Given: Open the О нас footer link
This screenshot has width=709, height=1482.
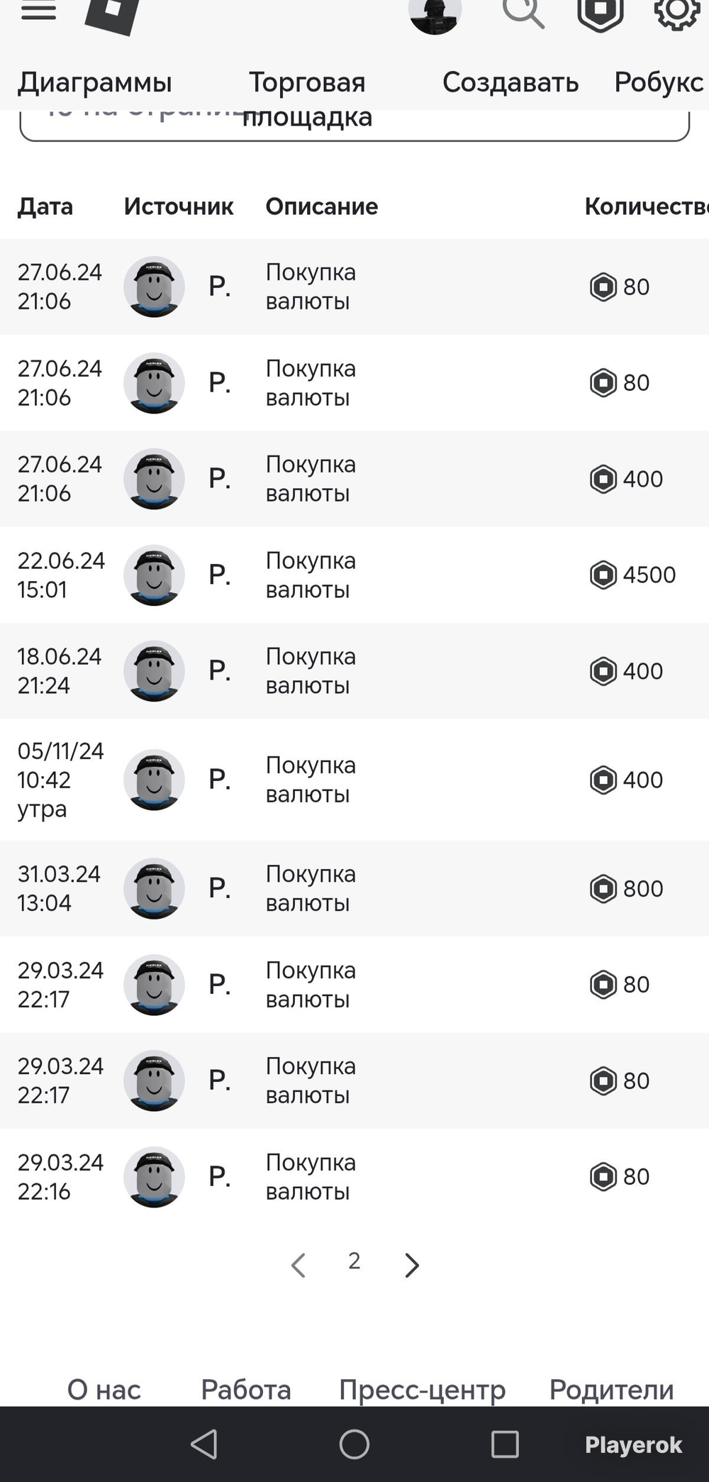Looking at the screenshot, I should pos(104,1390).
